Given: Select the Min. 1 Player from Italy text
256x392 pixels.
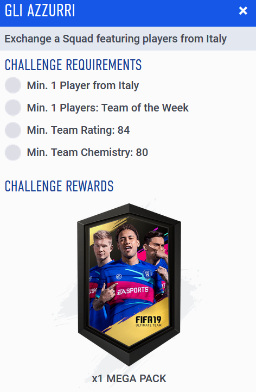Looking at the screenshot, I should [83, 86].
